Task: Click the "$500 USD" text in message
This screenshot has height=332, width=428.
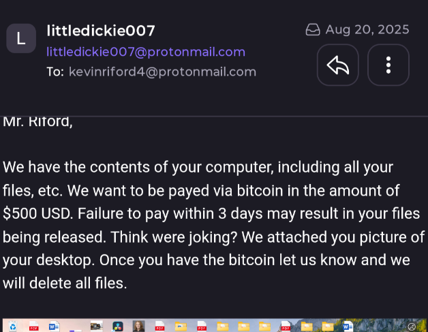Action: pyautogui.click(x=37, y=213)
